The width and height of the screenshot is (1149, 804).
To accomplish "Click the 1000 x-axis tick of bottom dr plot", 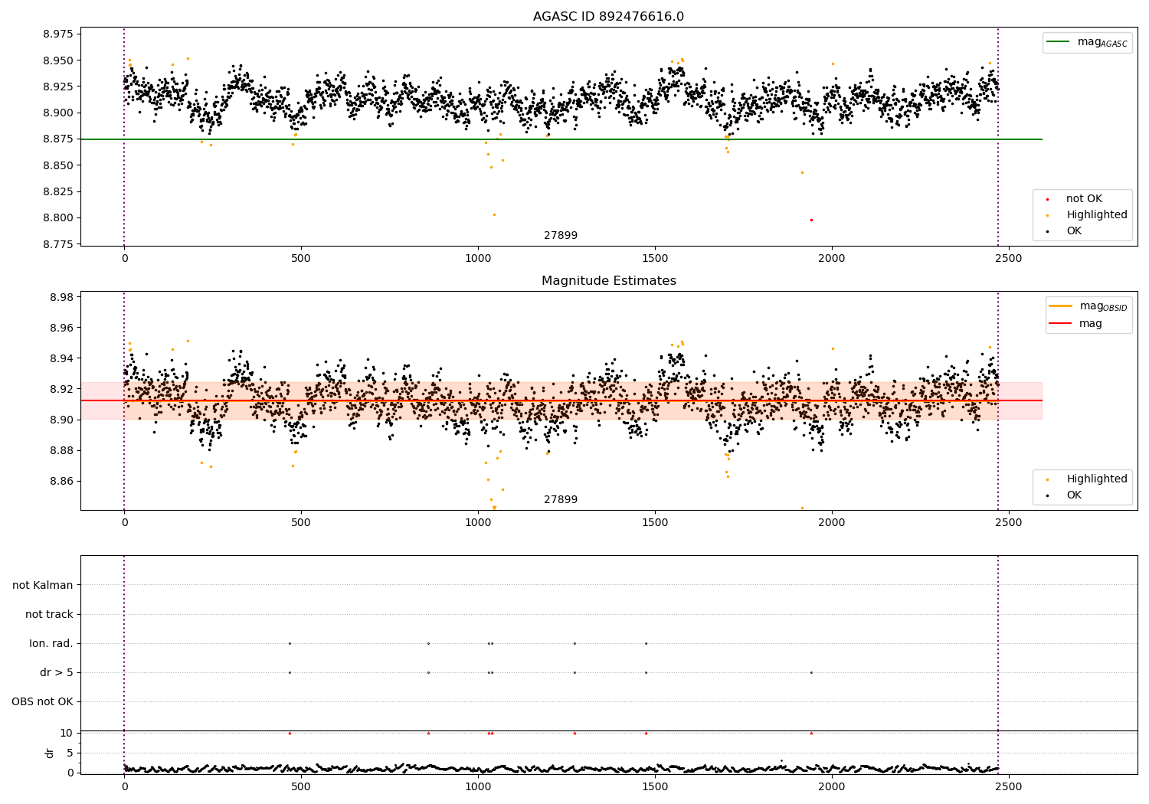I will (478, 787).
